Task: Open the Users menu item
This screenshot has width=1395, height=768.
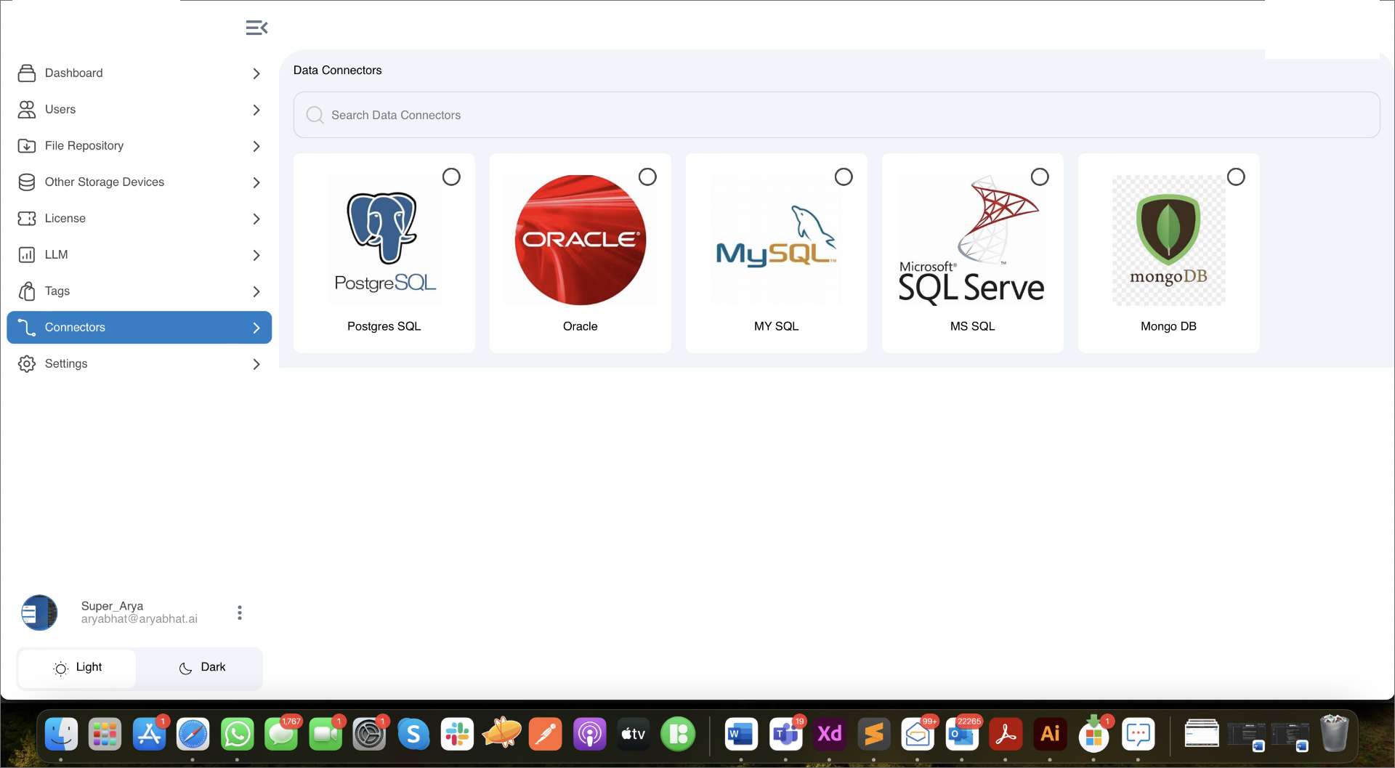Action: click(x=139, y=109)
